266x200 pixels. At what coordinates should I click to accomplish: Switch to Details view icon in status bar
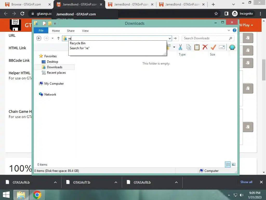tap(228, 165)
